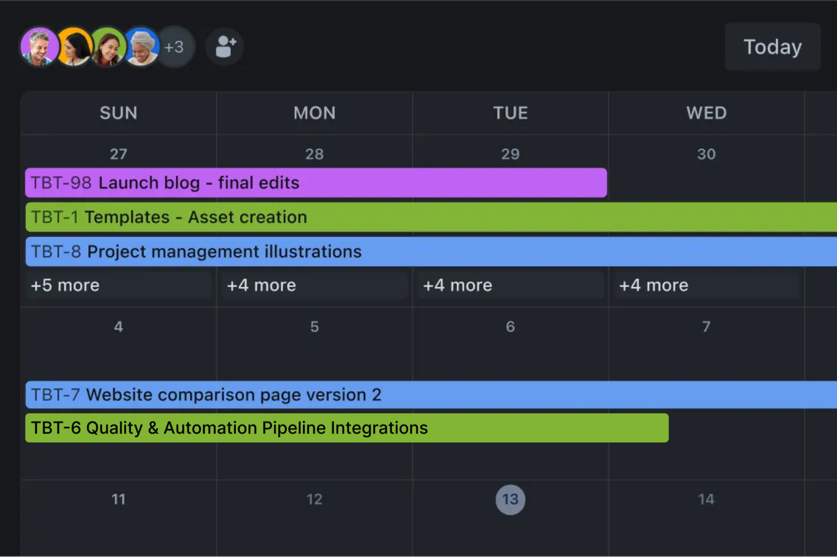The image size is (837, 557).
Task: Select the orange-ring avatar
Action: 74,46
